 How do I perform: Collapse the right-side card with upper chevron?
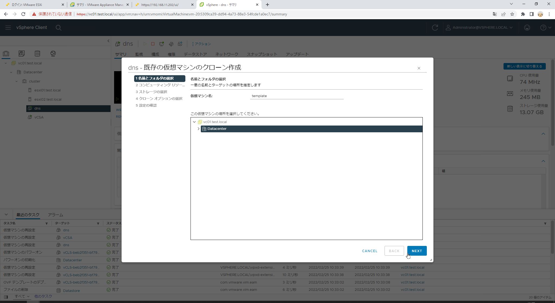point(543,134)
